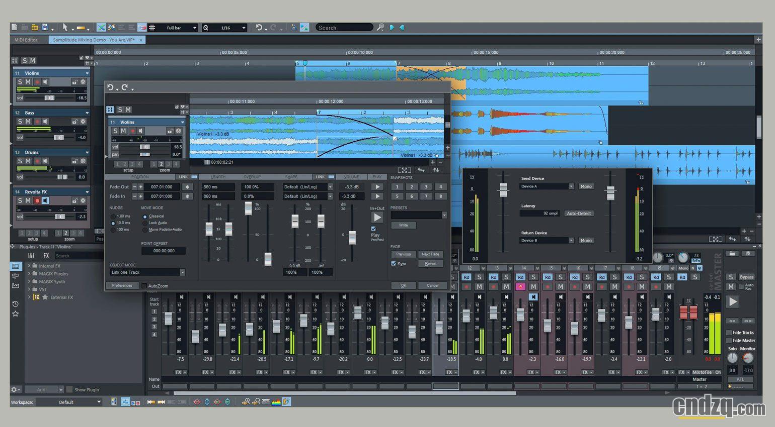Click the blue forward arrow beside search

click(x=392, y=28)
